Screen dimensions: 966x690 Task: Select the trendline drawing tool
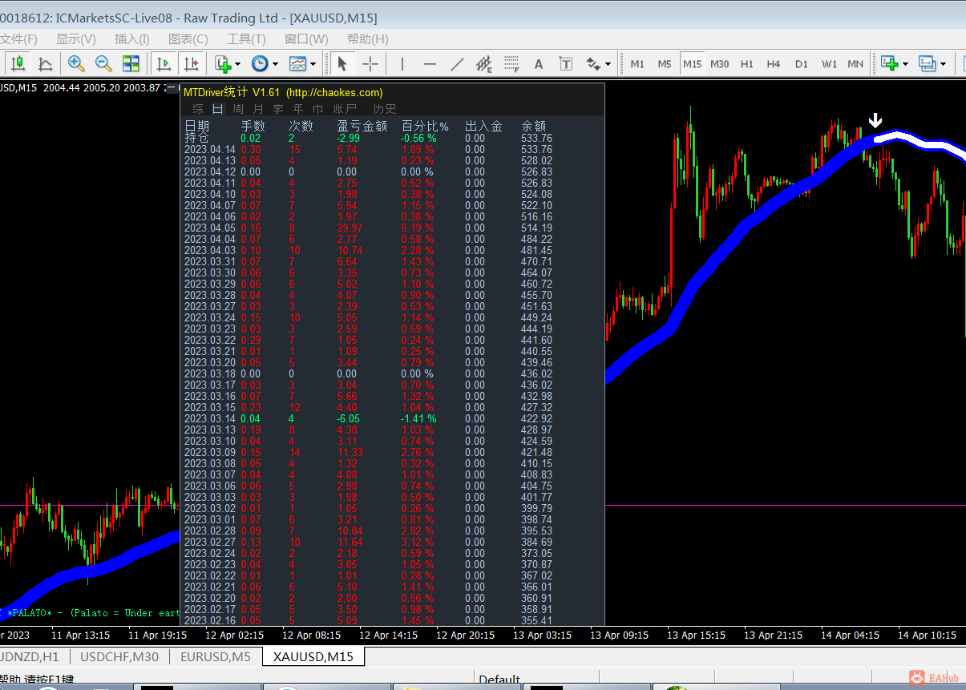[x=457, y=63]
